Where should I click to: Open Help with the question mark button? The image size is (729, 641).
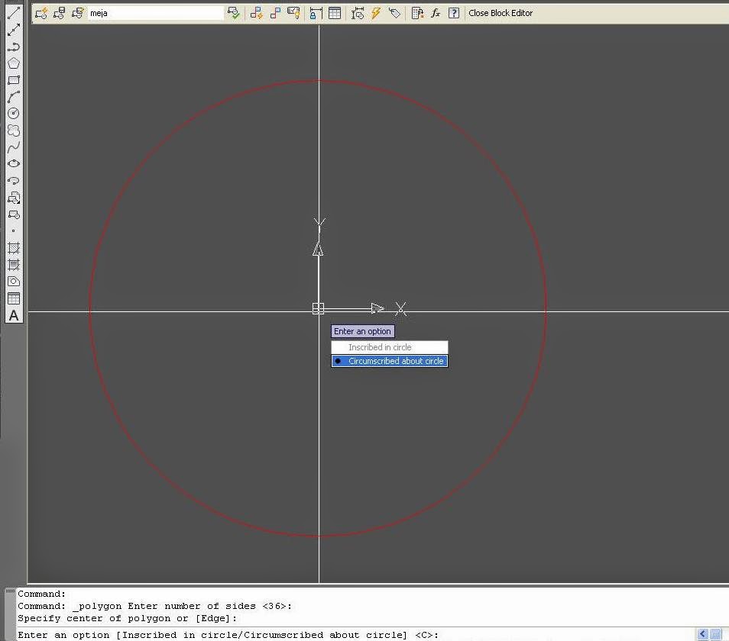click(x=453, y=12)
